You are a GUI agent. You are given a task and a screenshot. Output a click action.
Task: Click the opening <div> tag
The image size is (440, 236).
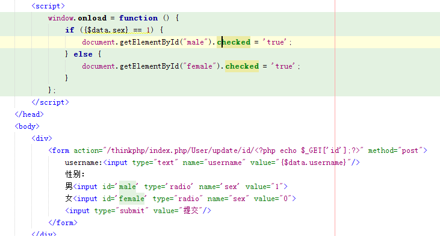(x=42, y=138)
